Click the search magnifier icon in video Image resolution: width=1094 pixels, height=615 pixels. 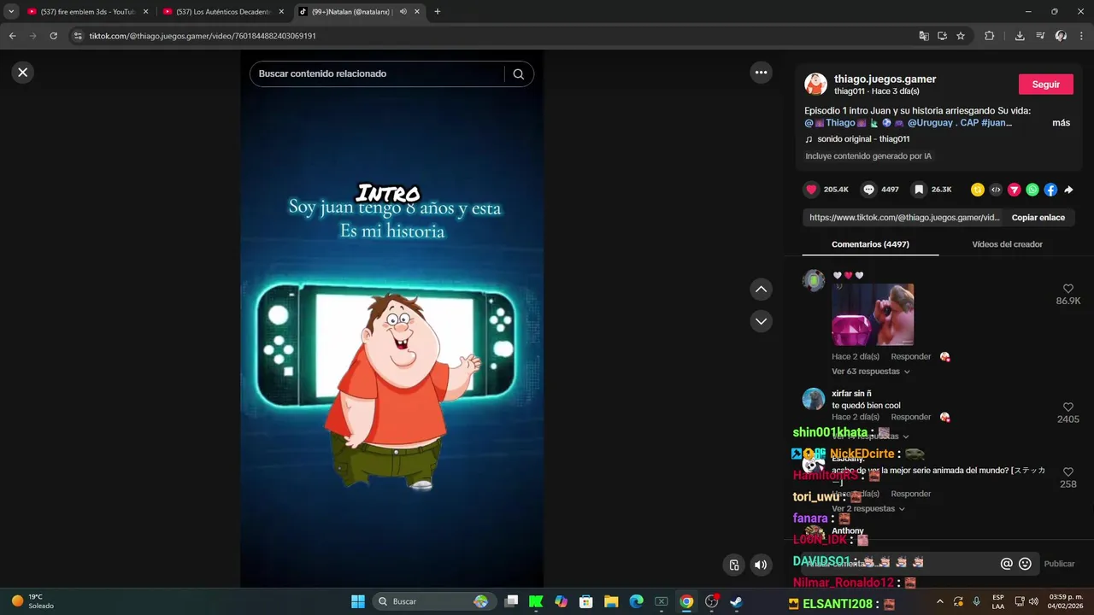pyautogui.click(x=518, y=74)
